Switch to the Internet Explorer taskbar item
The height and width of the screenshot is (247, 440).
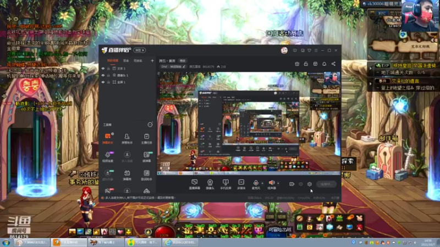click(x=181, y=242)
